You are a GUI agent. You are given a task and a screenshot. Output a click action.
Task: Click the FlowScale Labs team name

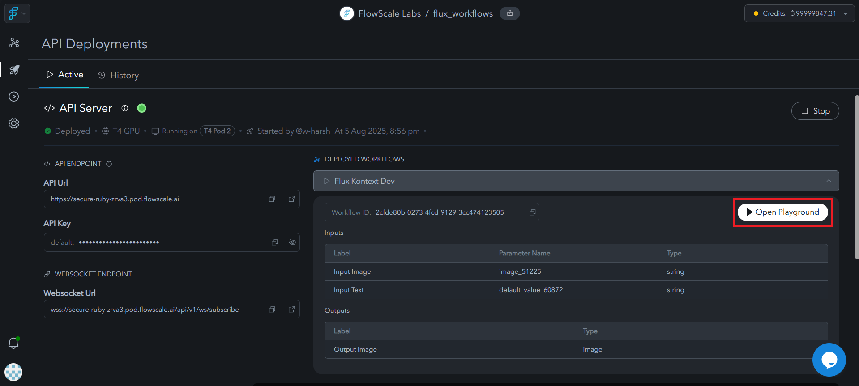point(389,13)
